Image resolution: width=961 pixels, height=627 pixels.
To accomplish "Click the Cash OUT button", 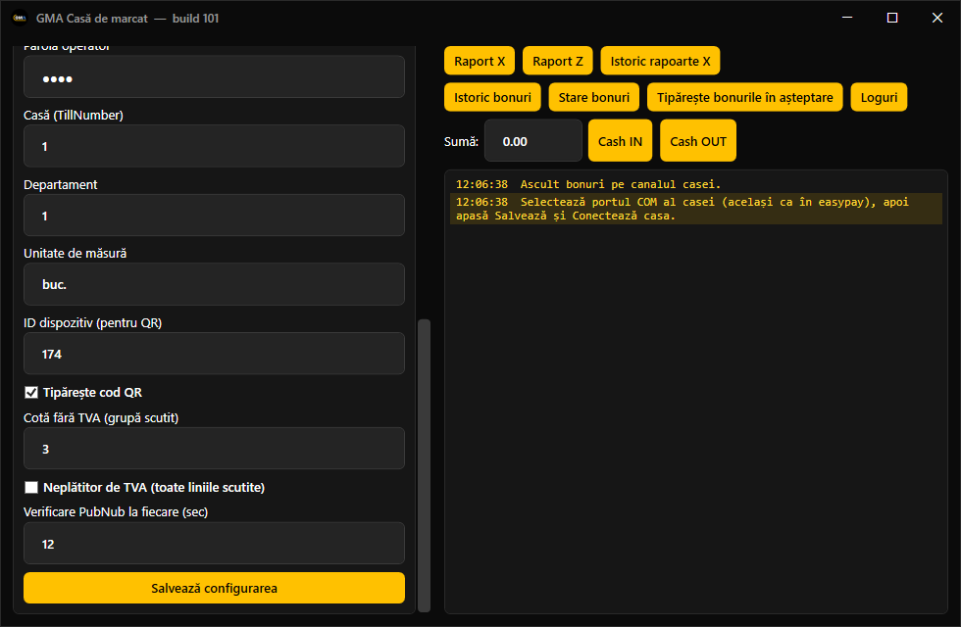I will click(x=698, y=141).
